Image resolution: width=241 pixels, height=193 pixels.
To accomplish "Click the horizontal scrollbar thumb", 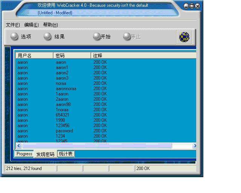I will [97, 146].
